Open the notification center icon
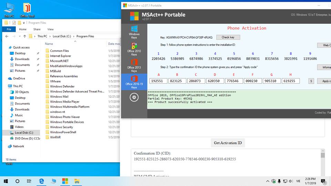This screenshot has height=186, width=331. (323, 182)
